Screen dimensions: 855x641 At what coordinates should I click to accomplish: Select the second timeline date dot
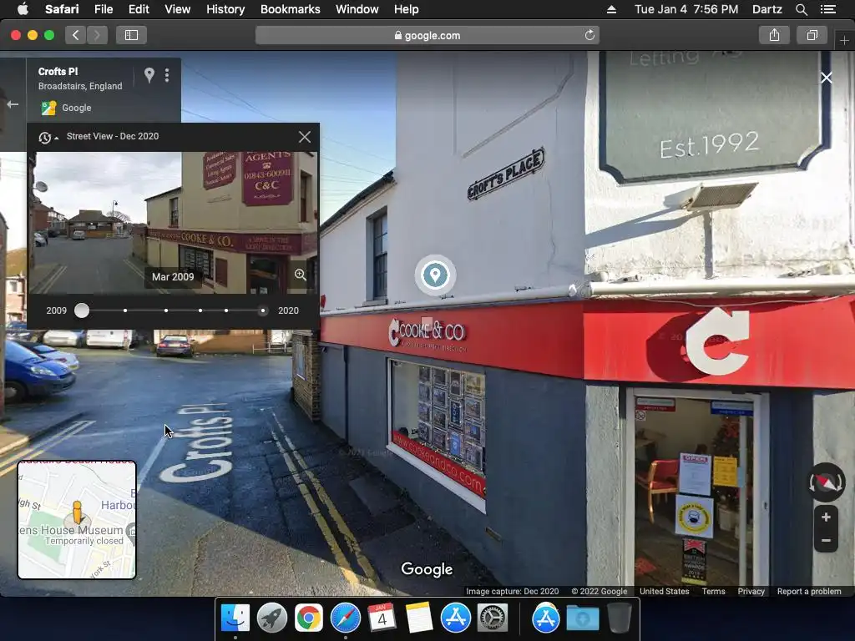(125, 310)
